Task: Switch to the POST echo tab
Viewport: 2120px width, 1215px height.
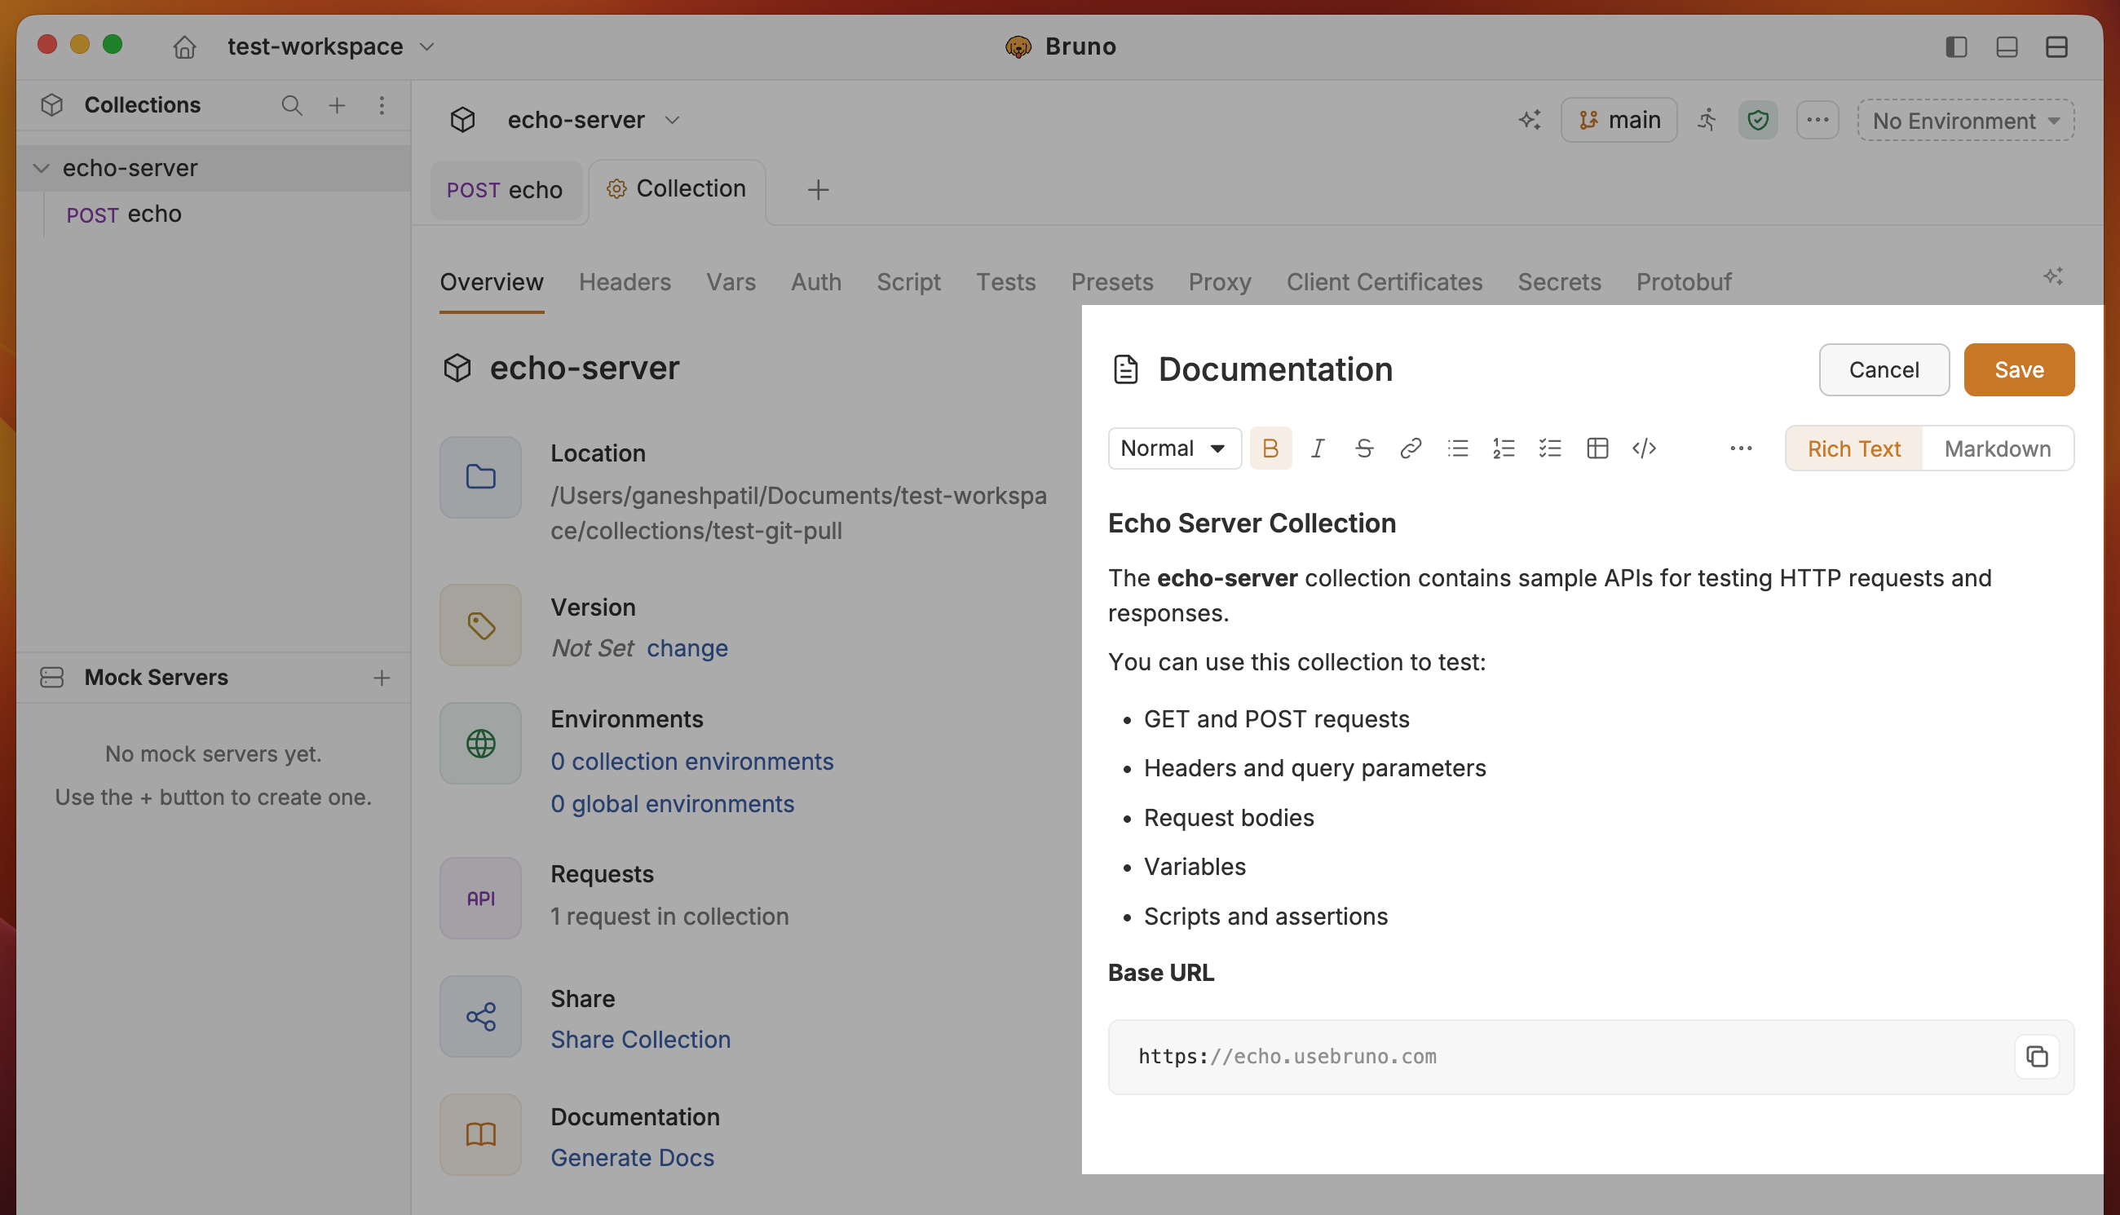Action: pos(505,190)
